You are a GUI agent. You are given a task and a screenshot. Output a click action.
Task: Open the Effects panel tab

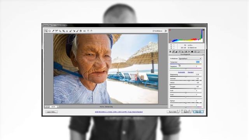pos(189,52)
